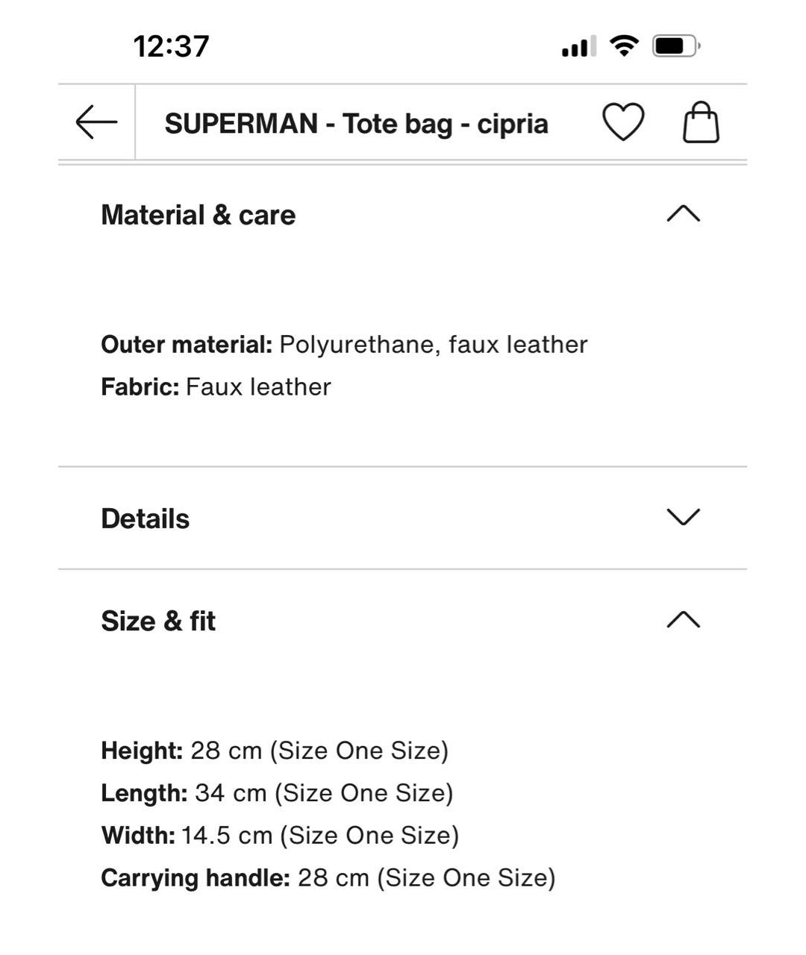Click the Height 28 cm entry
The width and height of the screenshot is (806, 955).
point(275,751)
